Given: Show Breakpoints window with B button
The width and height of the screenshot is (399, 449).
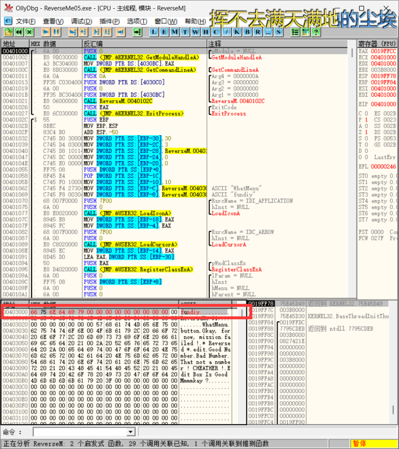Looking at the screenshot, I should click(x=248, y=32).
